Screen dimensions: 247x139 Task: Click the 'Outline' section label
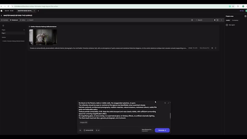pos(4,37)
